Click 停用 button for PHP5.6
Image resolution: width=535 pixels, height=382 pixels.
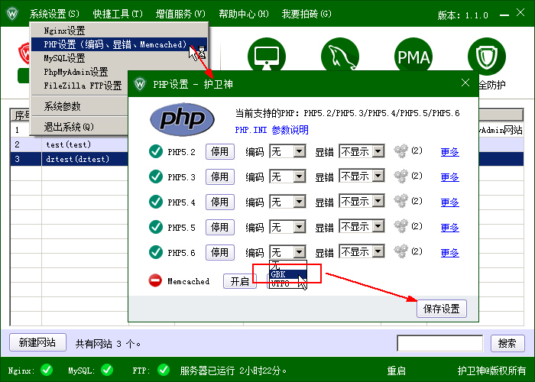(220, 252)
